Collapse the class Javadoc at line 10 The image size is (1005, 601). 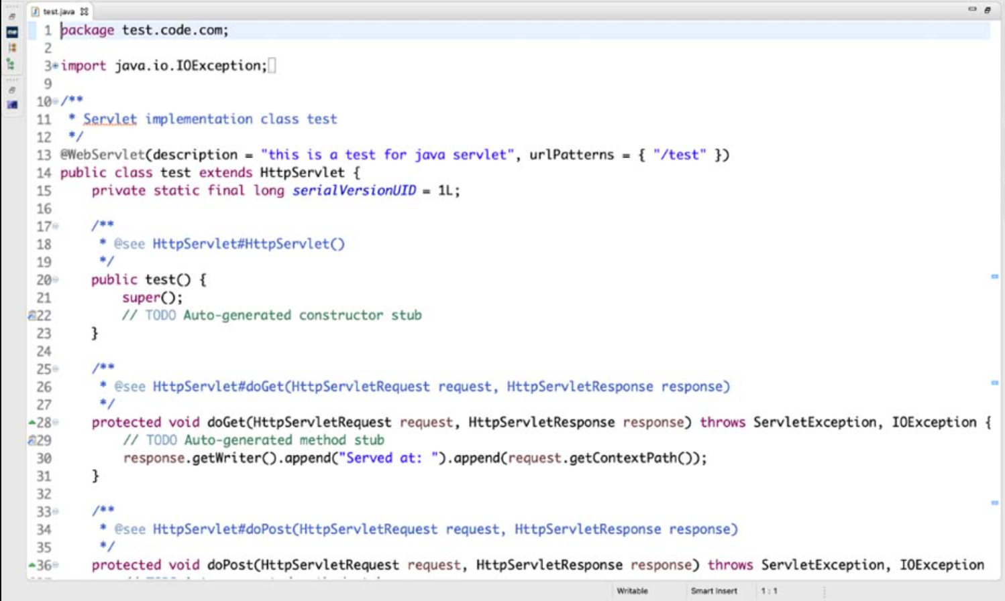(56, 102)
